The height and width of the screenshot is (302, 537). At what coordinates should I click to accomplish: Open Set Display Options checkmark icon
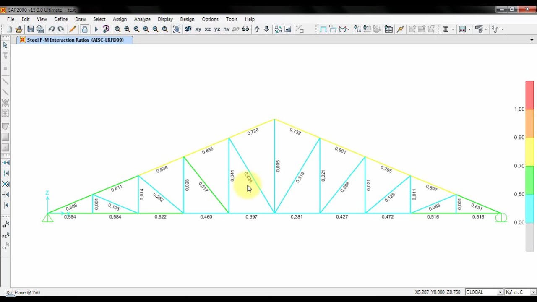coord(288,29)
